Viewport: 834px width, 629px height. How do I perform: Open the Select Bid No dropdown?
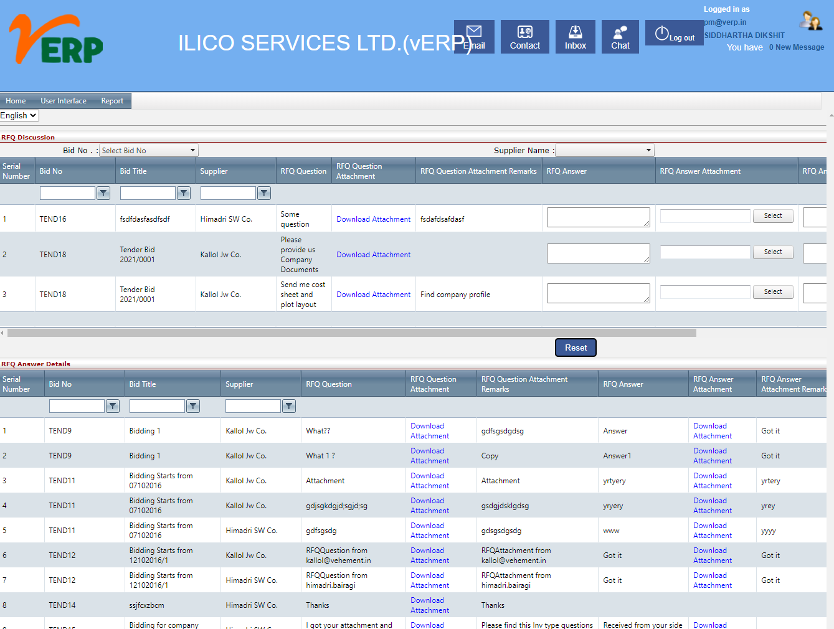point(149,150)
